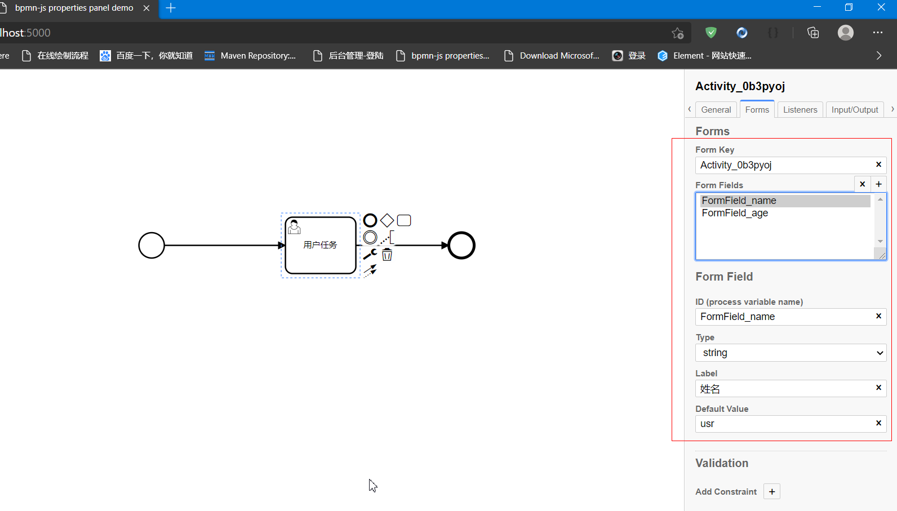Append a gateway from the context pad

tap(387, 220)
